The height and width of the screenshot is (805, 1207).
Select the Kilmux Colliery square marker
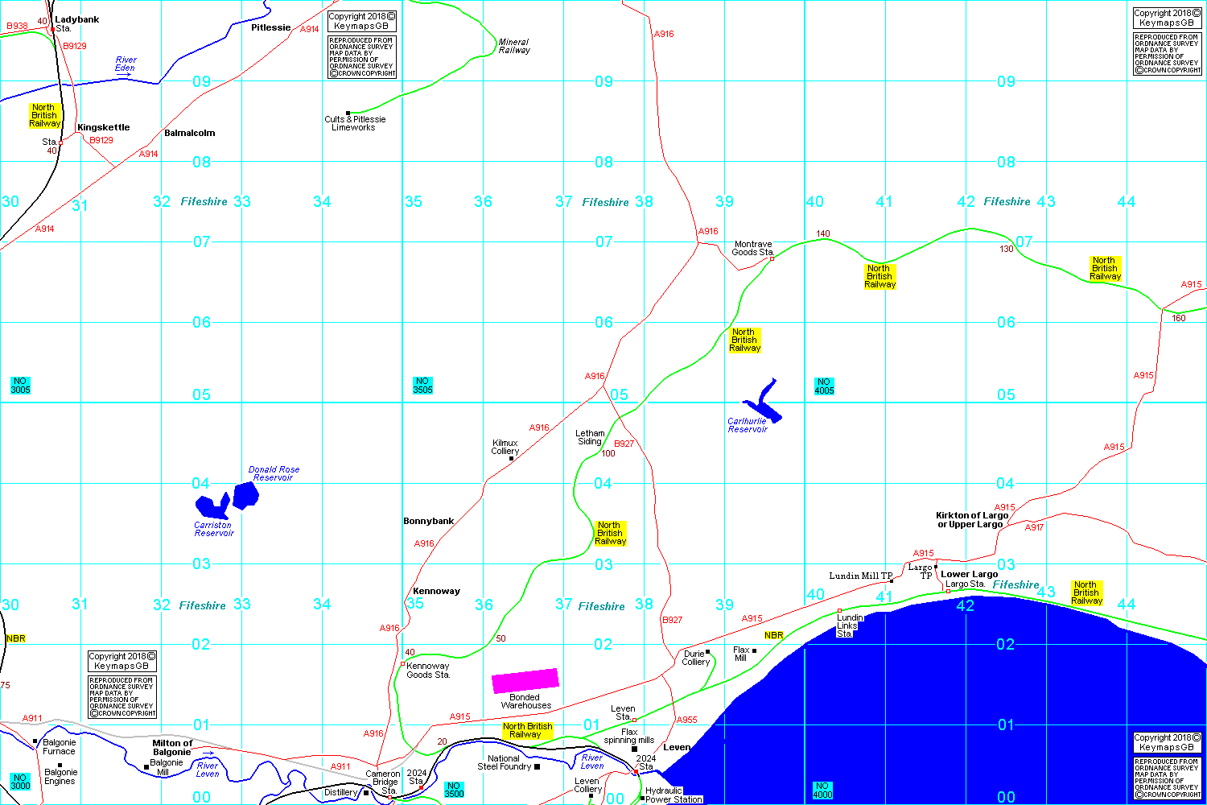[x=511, y=459]
